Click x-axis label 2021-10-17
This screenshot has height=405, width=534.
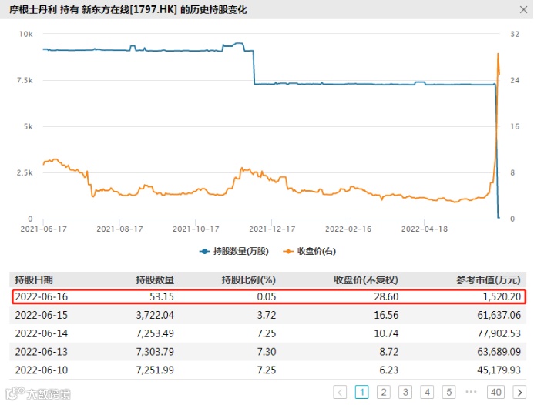196,229
